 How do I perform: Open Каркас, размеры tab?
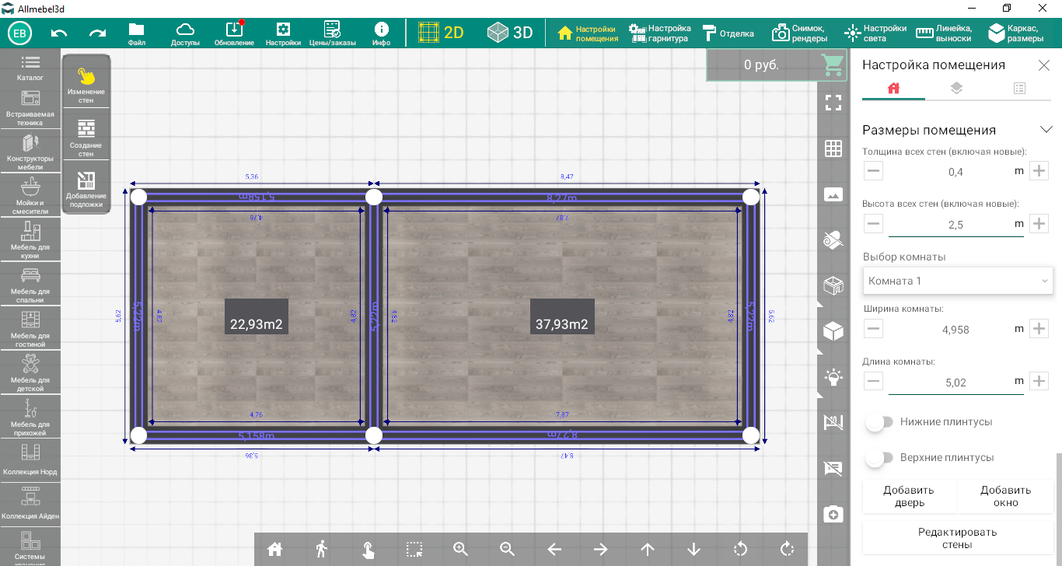tap(1016, 33)
